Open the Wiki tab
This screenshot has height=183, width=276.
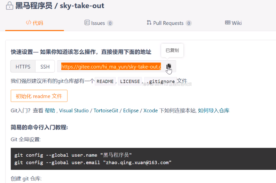point(233,23)
